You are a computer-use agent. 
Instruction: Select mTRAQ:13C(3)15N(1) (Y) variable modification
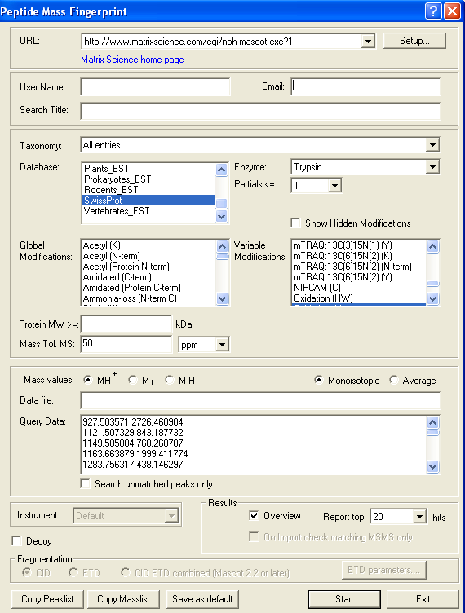360,245
